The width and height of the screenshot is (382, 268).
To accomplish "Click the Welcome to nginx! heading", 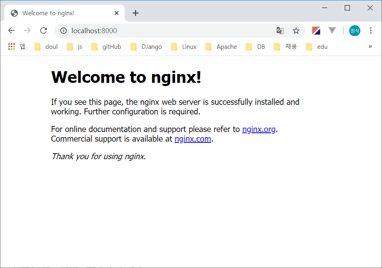I will [126, 77].
